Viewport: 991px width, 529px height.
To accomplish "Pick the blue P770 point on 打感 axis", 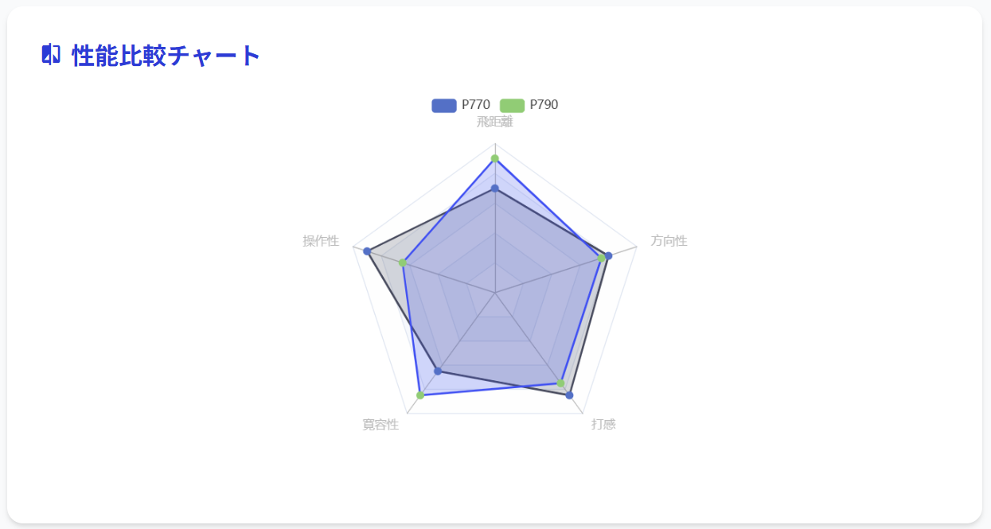I will coord(569,395).
